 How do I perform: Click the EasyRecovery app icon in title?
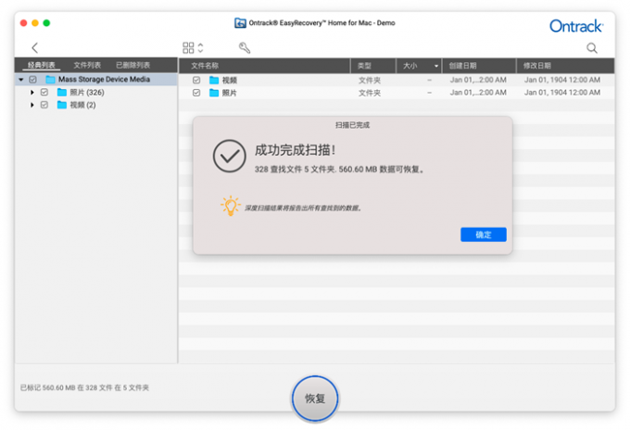240,23
